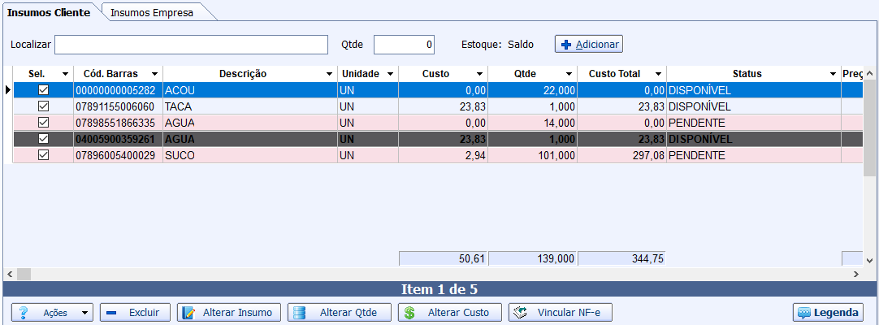879x325 pixels.
Task: Click the horizontal scrollbar right arrow
Action: 855,275
